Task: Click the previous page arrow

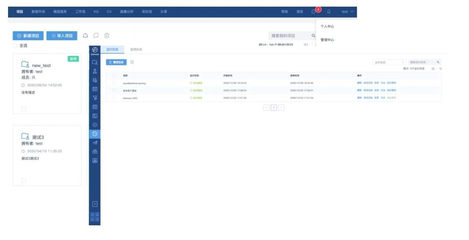Action: tap(266, 108)
